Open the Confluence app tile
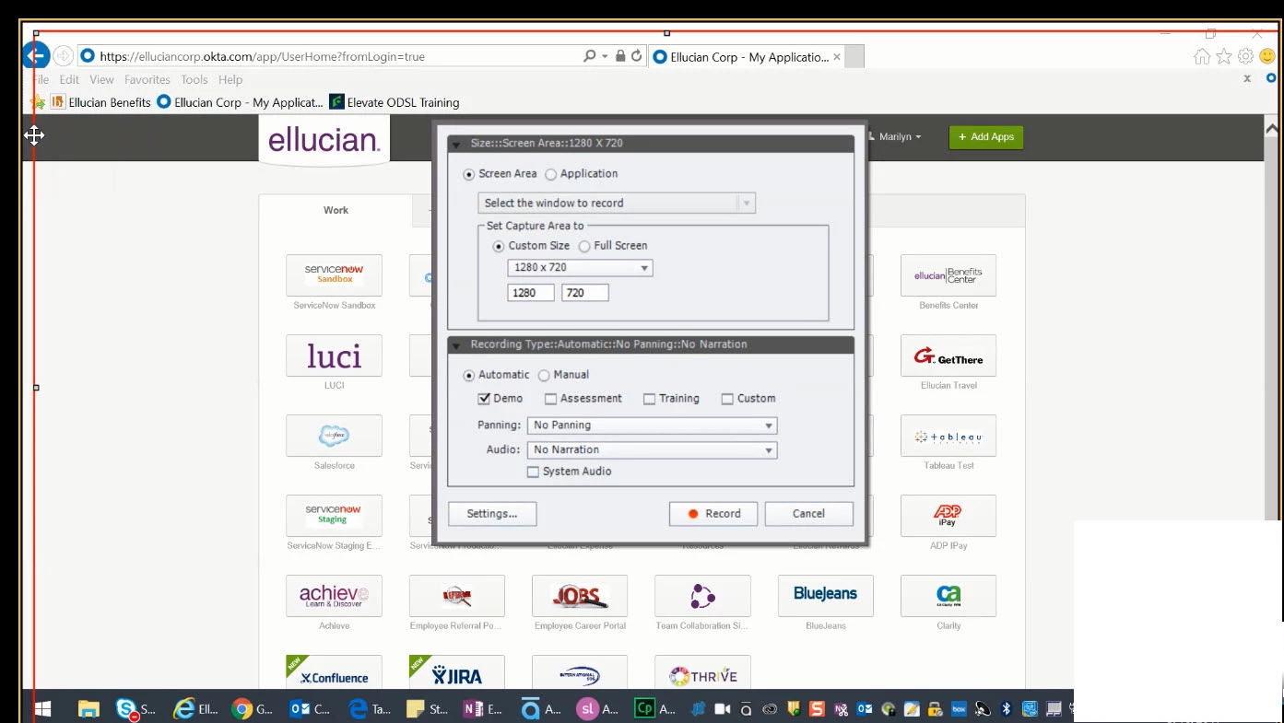Image resolution: width=1284 pixels, height=723 pixels. point(334,672)
